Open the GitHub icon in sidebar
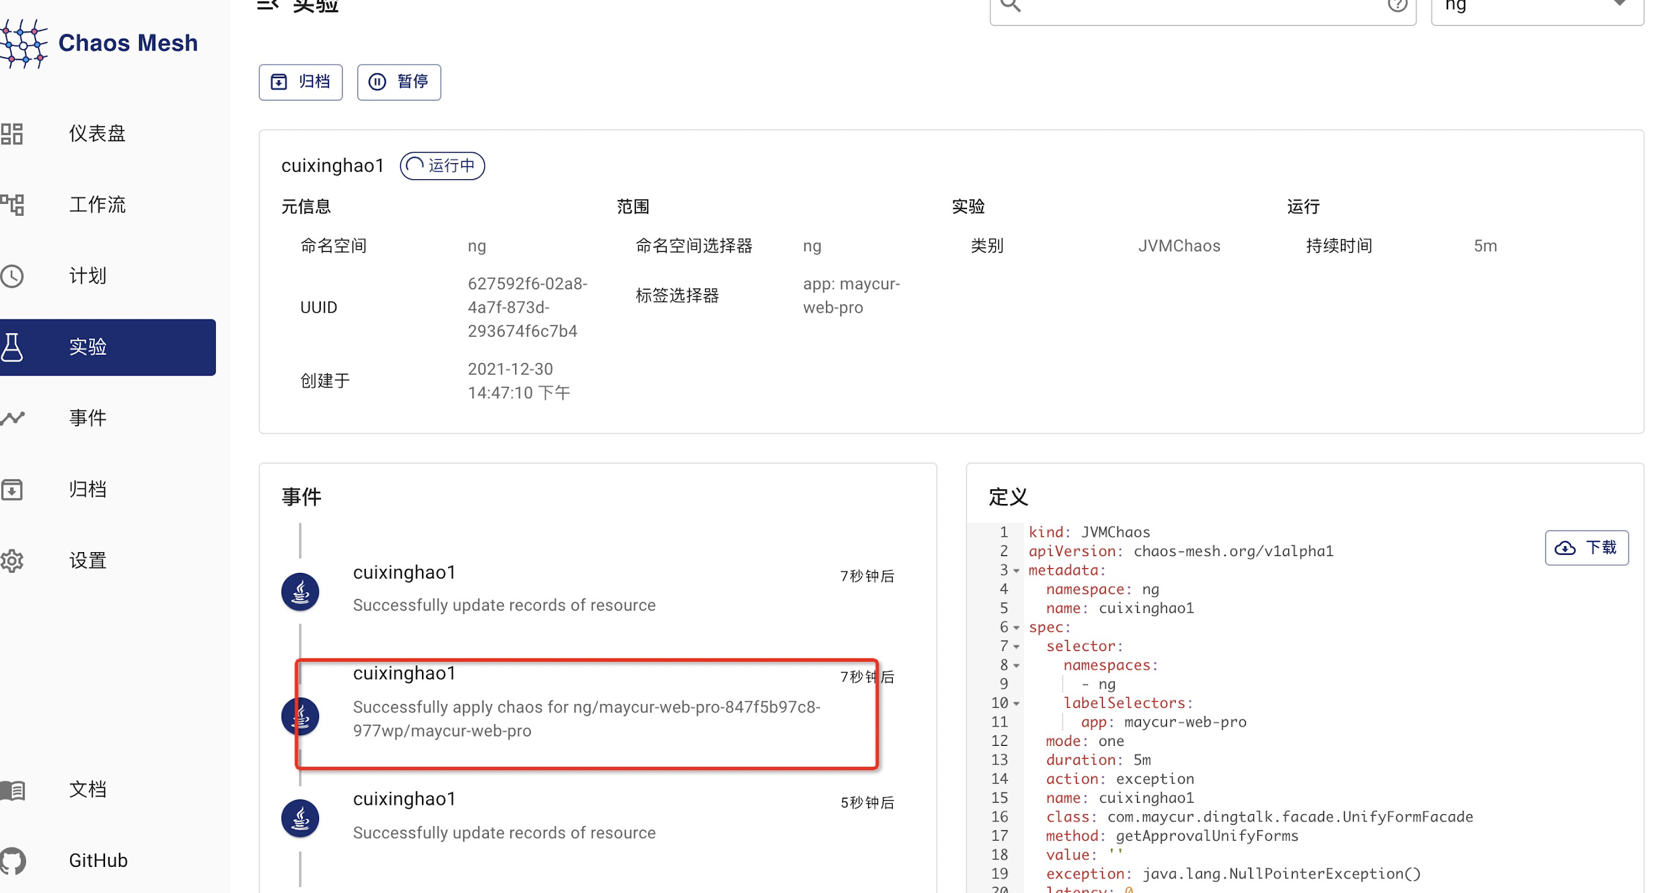 (x=12, y=861)
